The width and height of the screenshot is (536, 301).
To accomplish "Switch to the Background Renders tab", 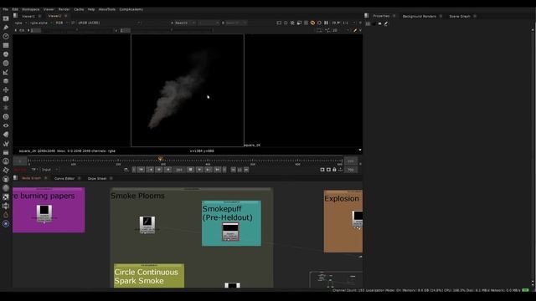I will [x=419, y=16].
